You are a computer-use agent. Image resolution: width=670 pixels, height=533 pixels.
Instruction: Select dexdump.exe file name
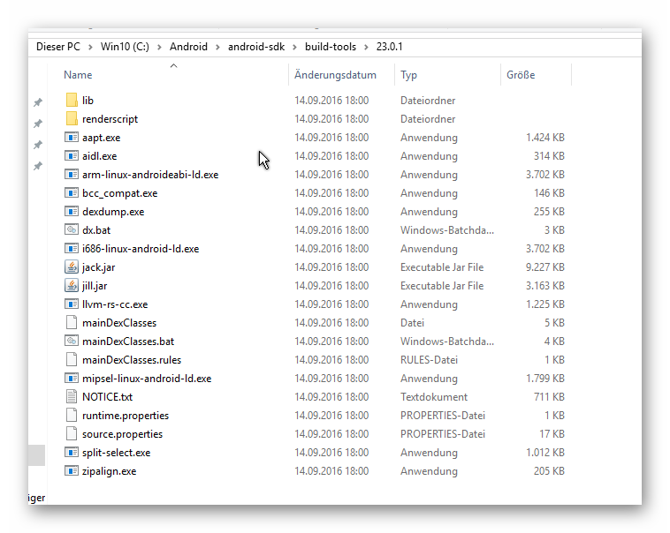pos(112,212)
